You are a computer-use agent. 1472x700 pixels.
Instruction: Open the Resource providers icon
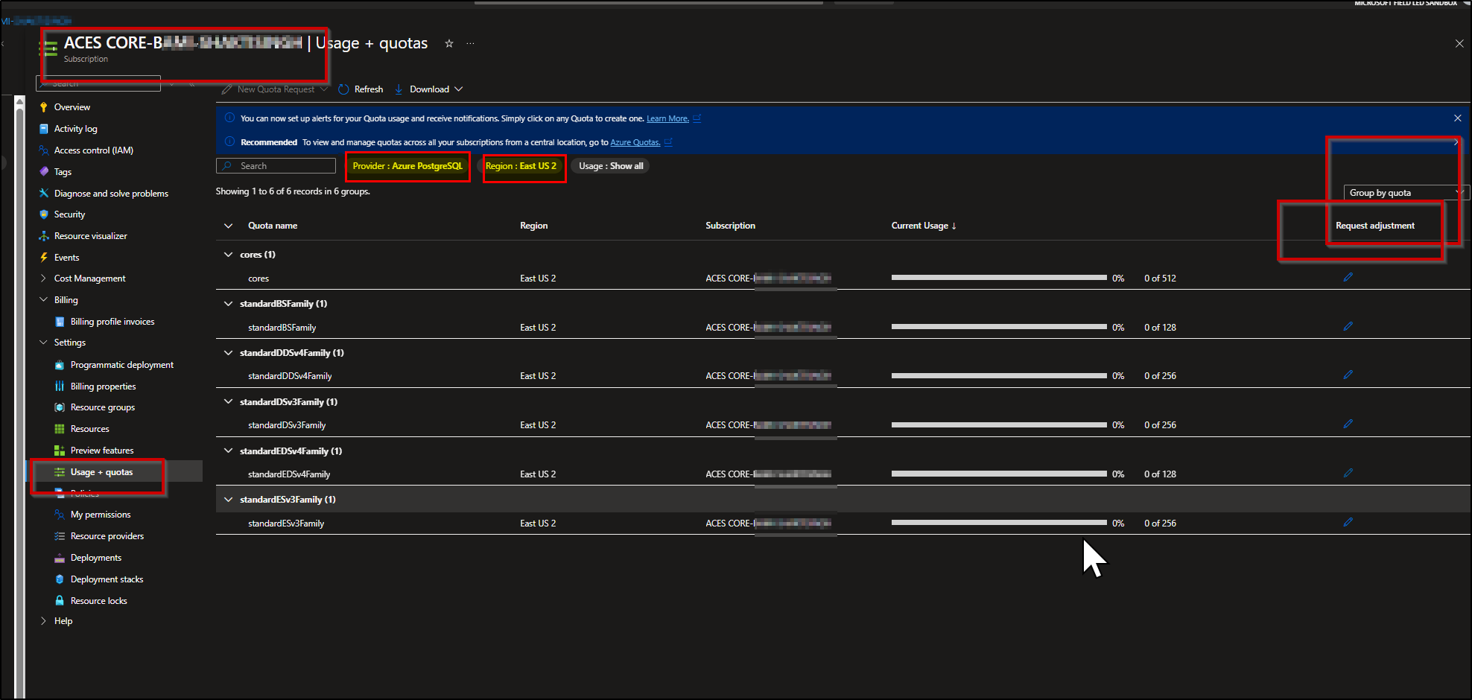[60, 536]
